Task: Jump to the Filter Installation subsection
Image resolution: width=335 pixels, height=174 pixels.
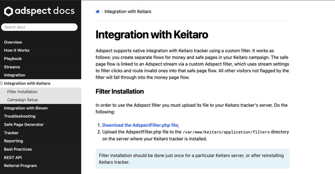Action: tap(22, 92)
